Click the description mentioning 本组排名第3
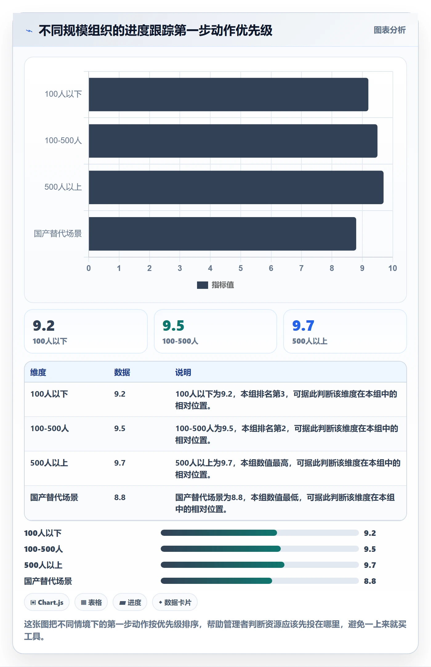 pyautogui.click(x=286, y=400)
